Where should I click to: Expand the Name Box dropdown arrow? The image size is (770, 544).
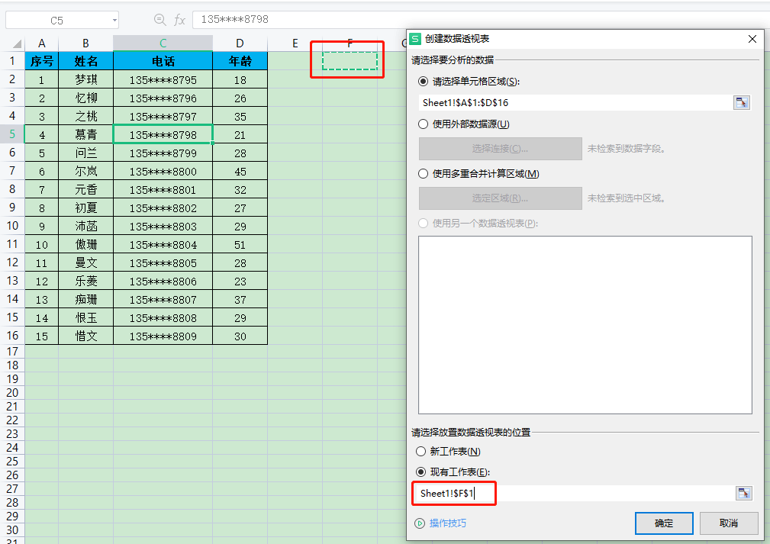tap(114, 21)
